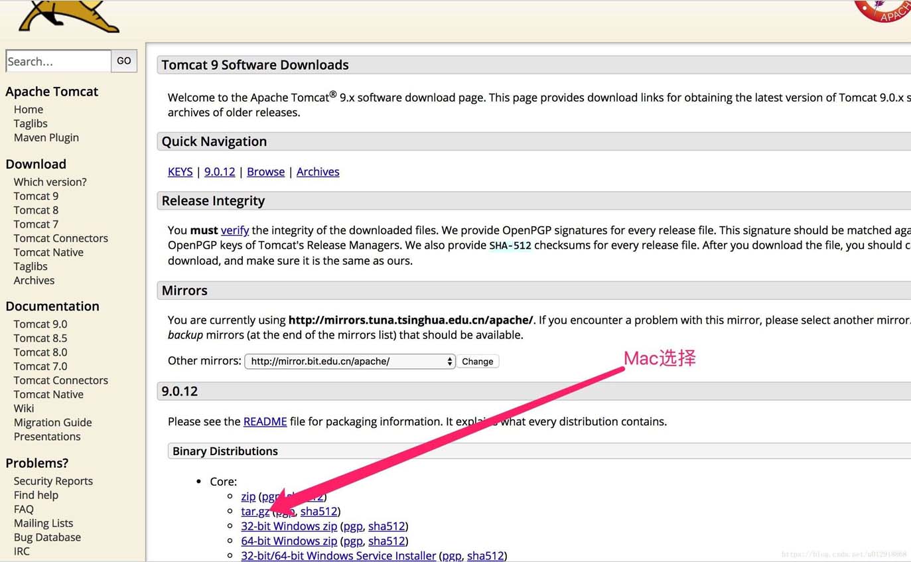Follow the verify integrity link
This screenshot has width=911, height=562.
click(x=235, y=230)
